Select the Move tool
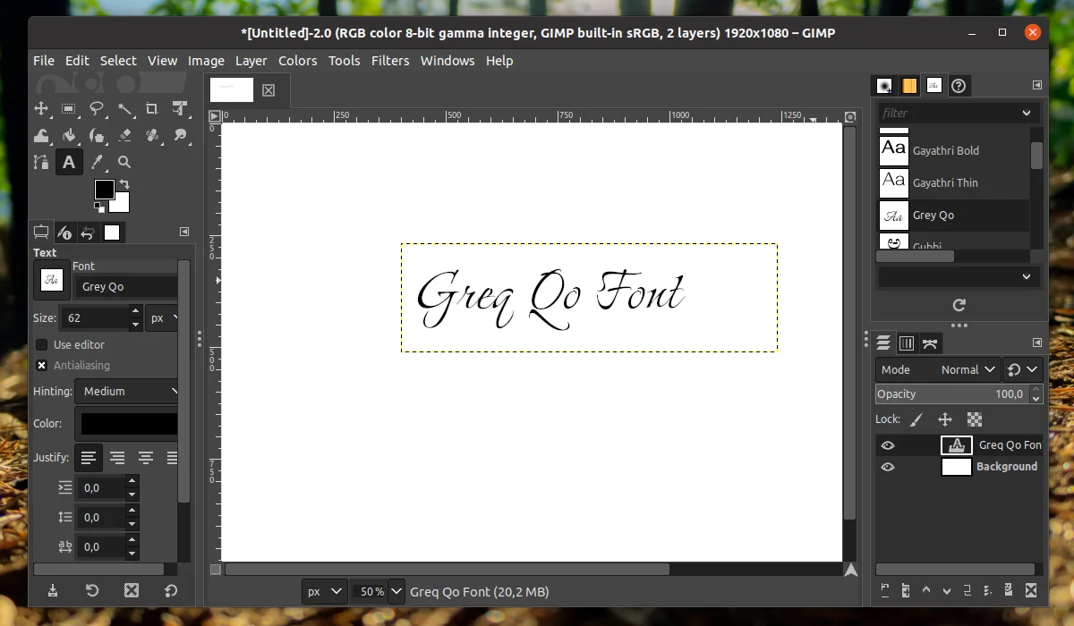 41,108
